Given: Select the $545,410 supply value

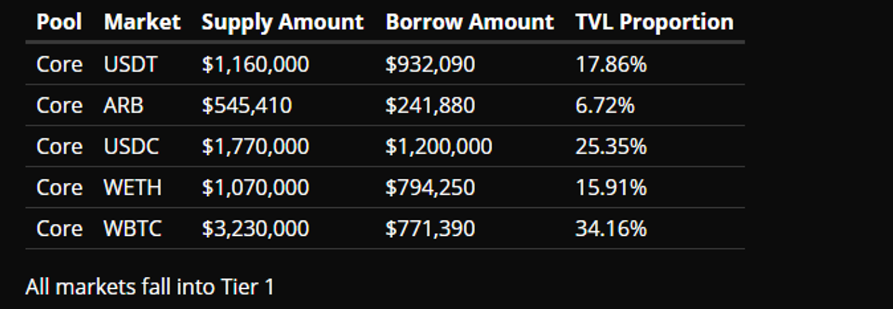Looking at the screenshot, I should 246,105.
